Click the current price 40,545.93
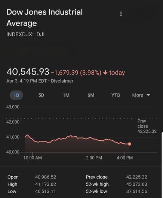The width and height of the screenshot is (163, 198). click(x=28, y=71)
